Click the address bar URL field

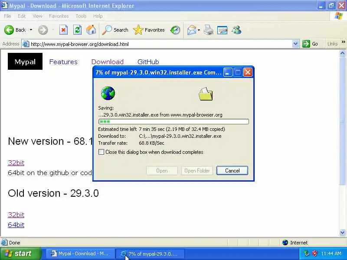[160, 44]
